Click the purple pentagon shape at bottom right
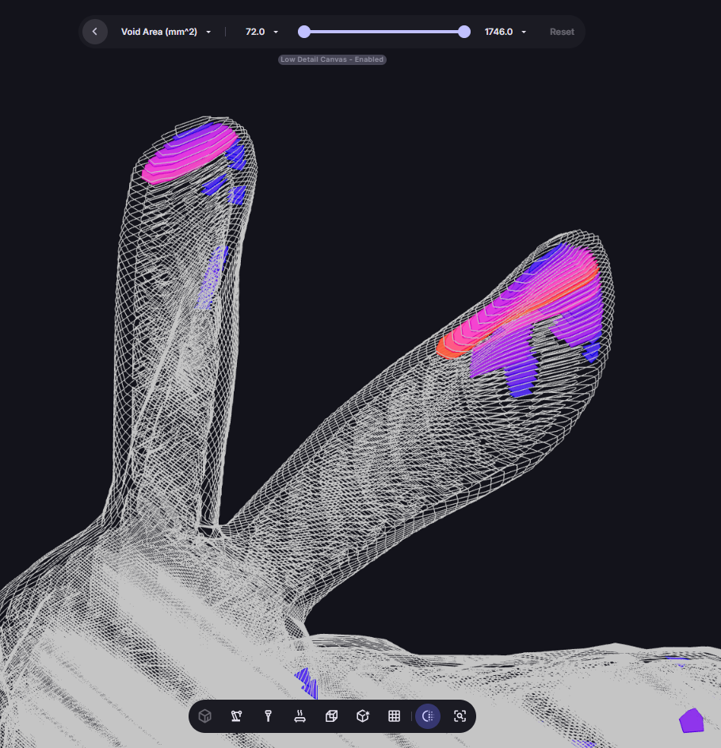The height and width of the screenshot is (748, 721). tap(691, 720)
